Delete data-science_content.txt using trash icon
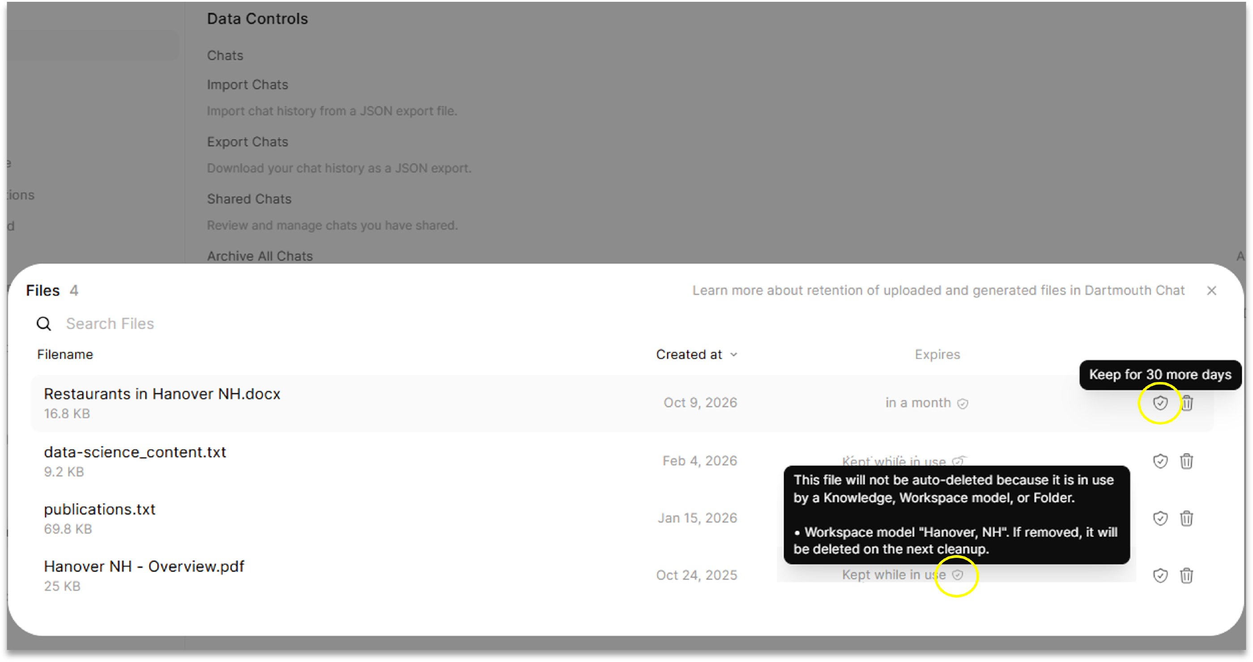Image resolution: width=1253 pixels, height=662 pixels. tap(1186, 461)
